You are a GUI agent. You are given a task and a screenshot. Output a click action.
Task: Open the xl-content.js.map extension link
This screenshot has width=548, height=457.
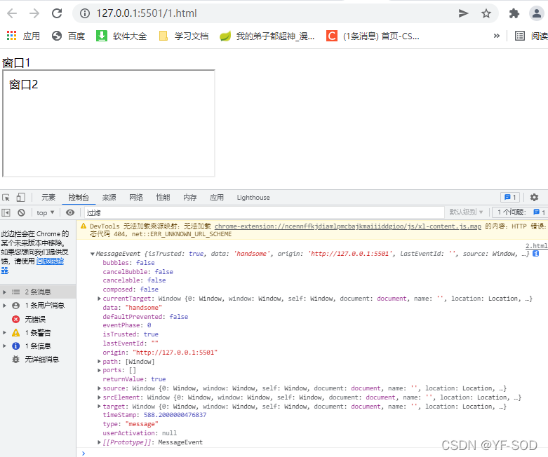pyautogui.click(x=348, y=226)
